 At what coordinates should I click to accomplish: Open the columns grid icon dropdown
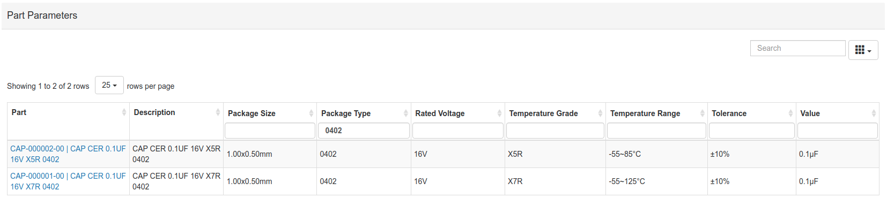pos(863,50)
